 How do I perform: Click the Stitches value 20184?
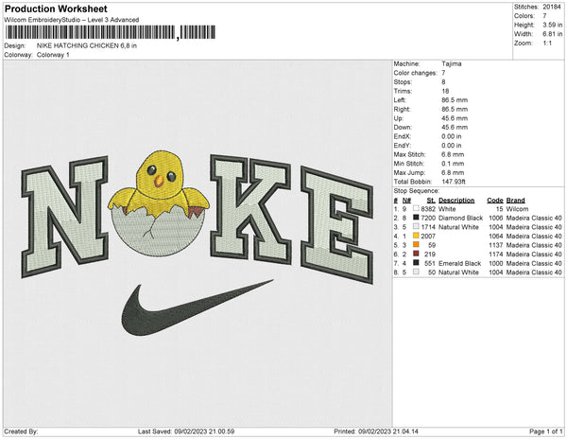552,7
